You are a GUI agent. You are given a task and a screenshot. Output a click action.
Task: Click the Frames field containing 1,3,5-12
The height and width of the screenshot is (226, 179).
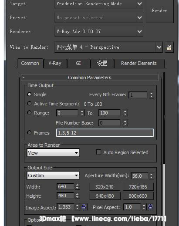click(105, 133)
